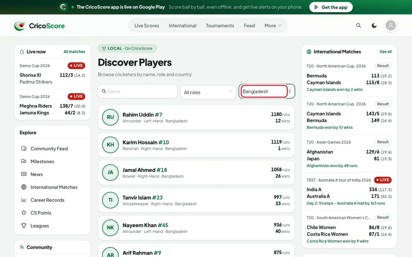Open the Leagues link in Explore
The image size is (412, 257).
(x=39, y=225)
